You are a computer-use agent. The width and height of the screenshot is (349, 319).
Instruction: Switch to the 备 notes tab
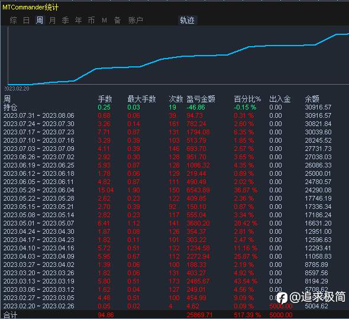click(x=117, y=20)
